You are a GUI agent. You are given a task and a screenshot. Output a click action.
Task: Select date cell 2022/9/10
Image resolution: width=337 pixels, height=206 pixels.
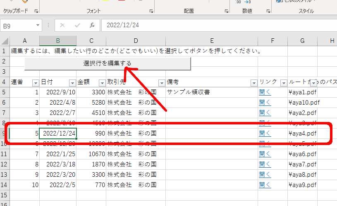[58, 92]
